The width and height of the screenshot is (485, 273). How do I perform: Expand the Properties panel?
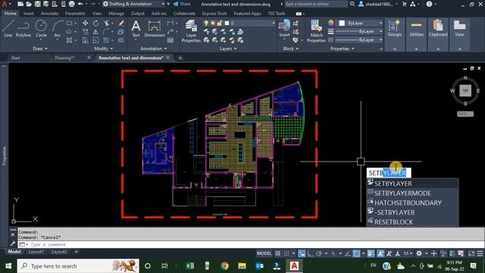click(x=342, y=49)
